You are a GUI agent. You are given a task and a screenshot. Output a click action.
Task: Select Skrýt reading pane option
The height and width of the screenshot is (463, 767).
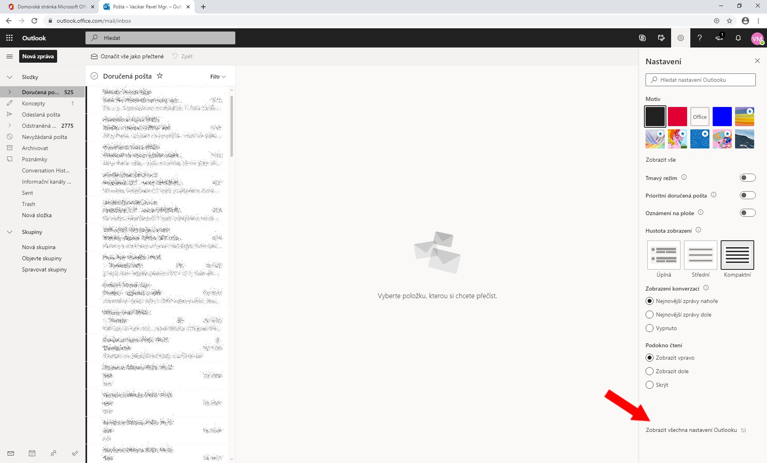(650, 385)
